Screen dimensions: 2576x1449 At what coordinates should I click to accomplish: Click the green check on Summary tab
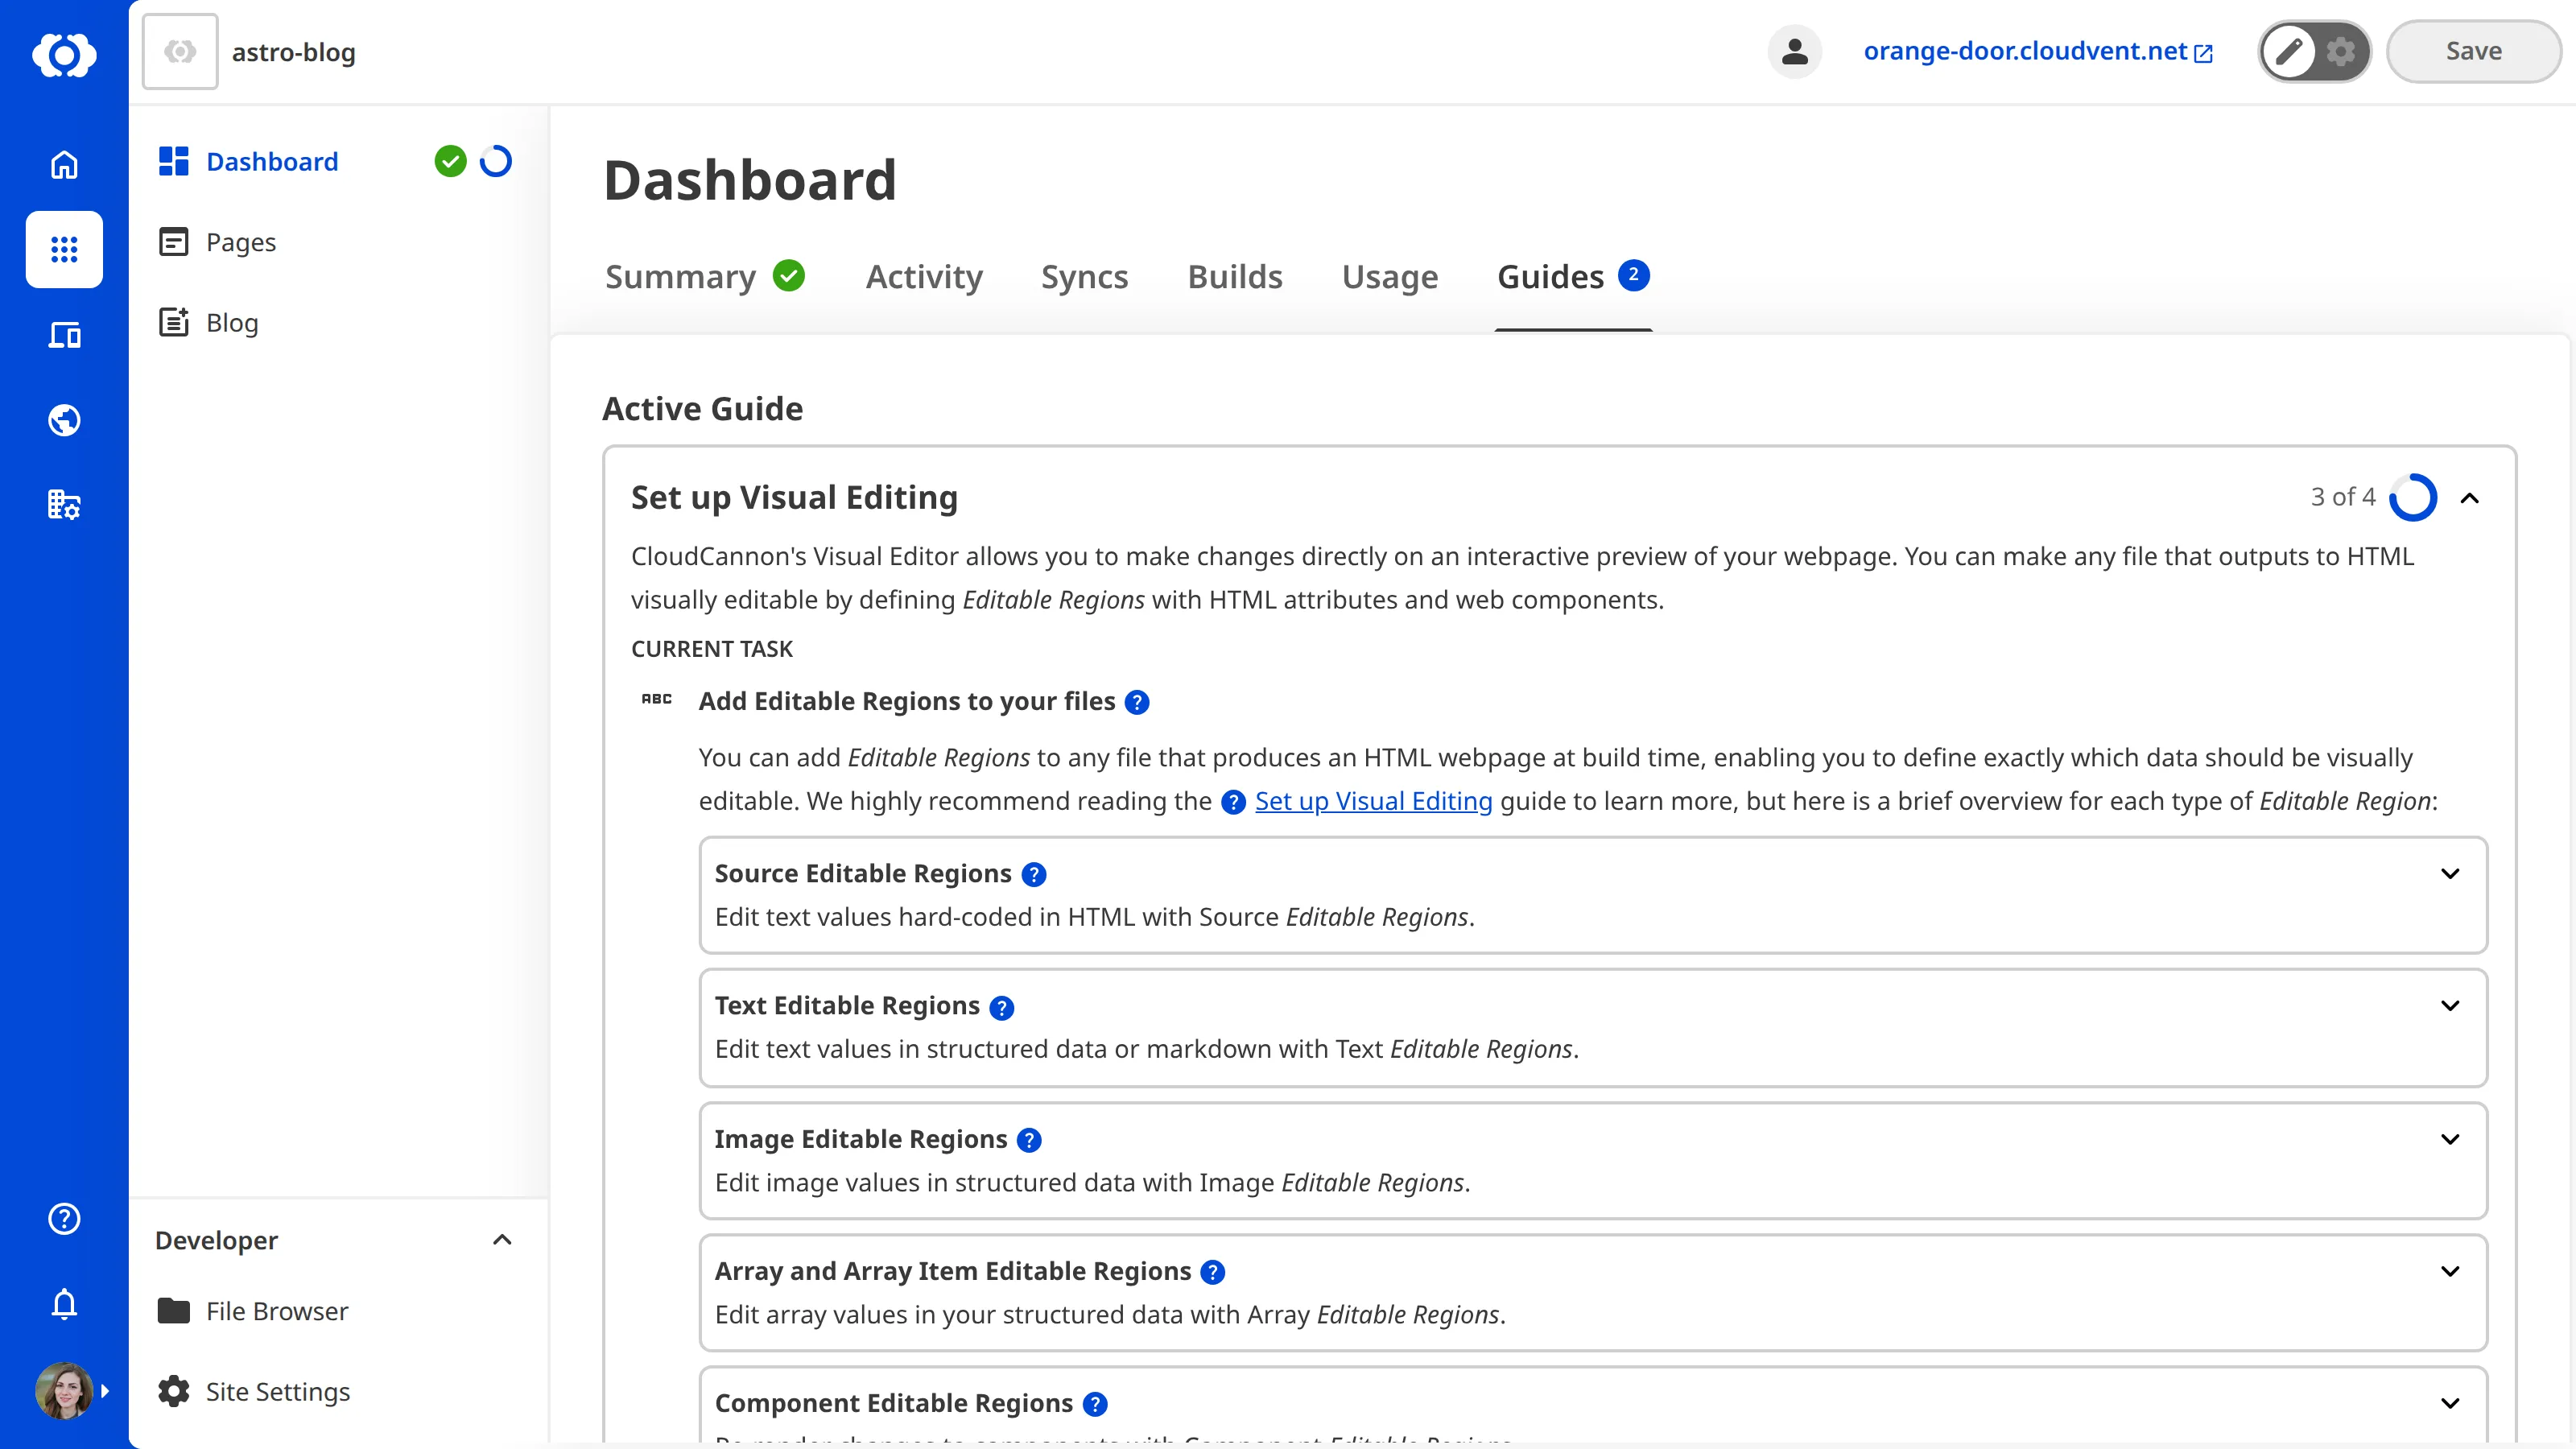789,275
